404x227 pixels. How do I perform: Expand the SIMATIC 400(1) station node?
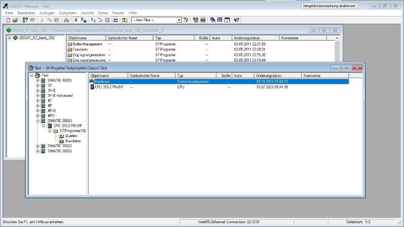pyautogui.click(x=37, y=80)
